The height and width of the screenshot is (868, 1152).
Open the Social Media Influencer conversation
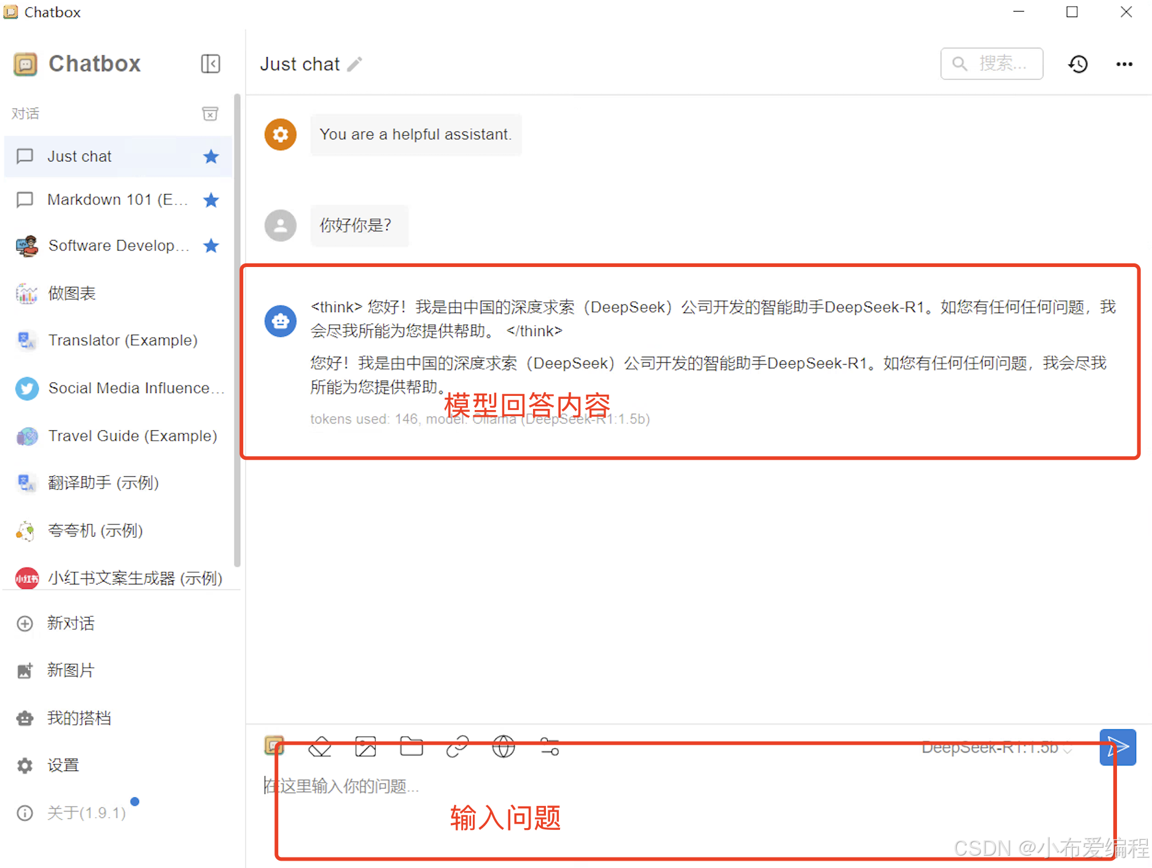[117, 388]
